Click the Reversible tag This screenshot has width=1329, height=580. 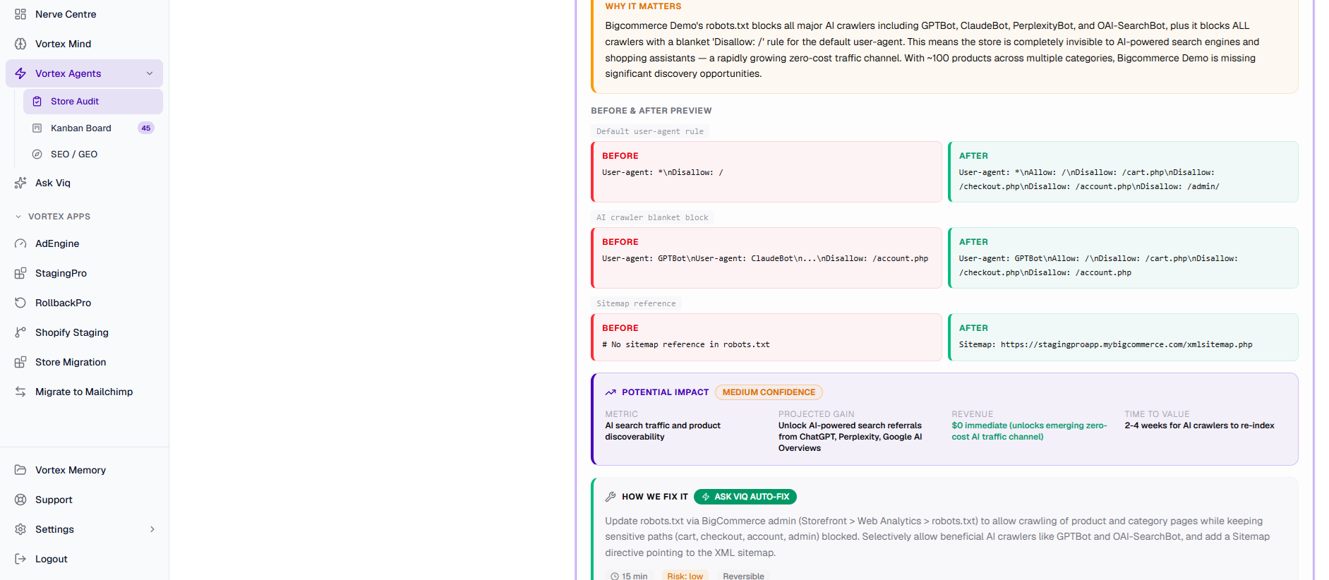click(743, 576)
